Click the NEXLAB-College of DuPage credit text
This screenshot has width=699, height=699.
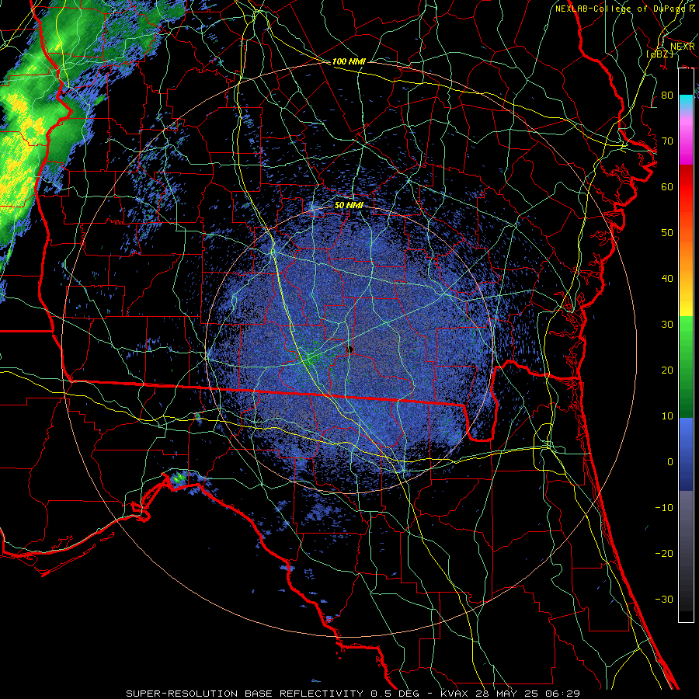pyautogui.click(x=625, y=9)
